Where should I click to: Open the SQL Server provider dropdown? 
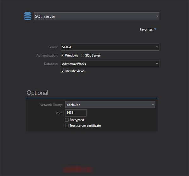point(97,16)
